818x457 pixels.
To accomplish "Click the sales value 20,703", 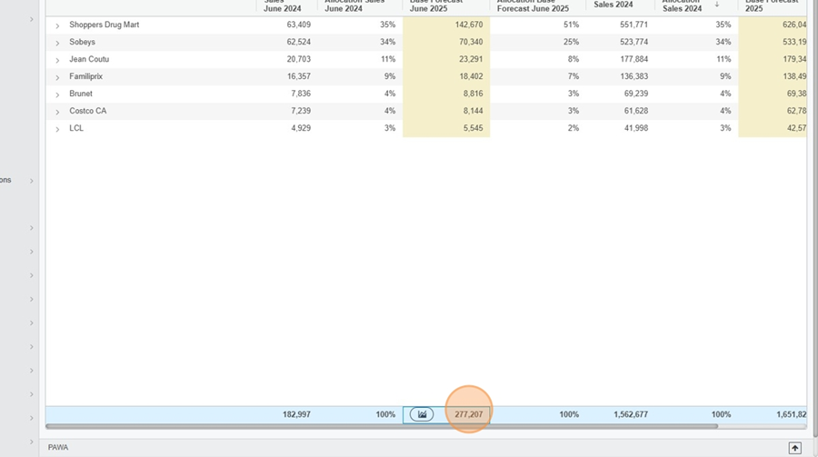I will (x=298, y=59).
